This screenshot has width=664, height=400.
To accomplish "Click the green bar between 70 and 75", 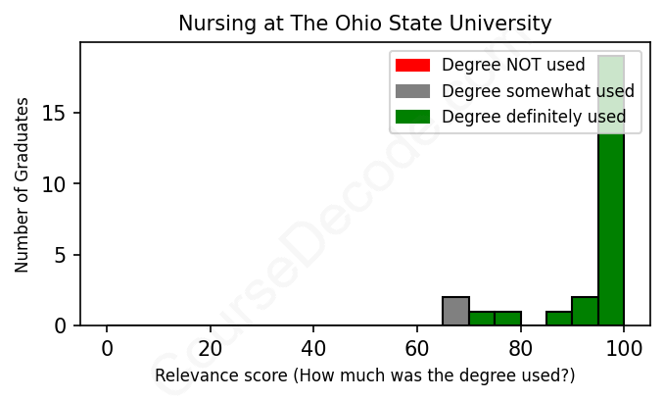I will [482, 319].
